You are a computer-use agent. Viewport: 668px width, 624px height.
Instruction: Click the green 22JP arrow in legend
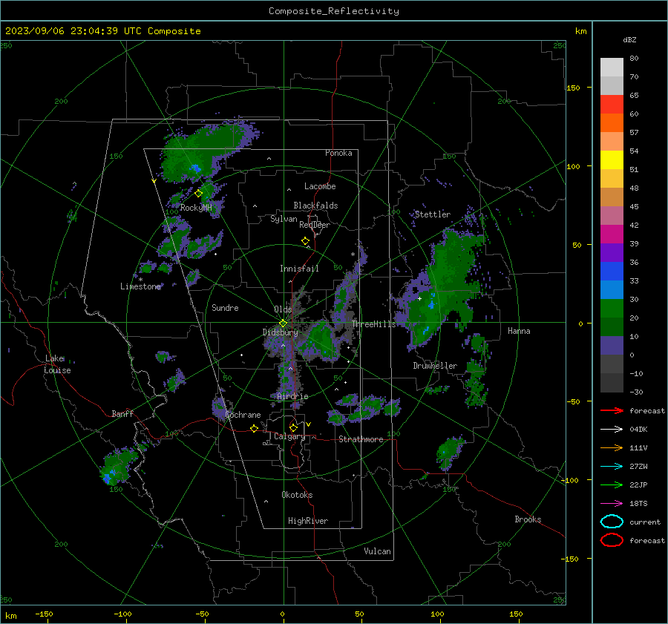click(x=612, y=485)
